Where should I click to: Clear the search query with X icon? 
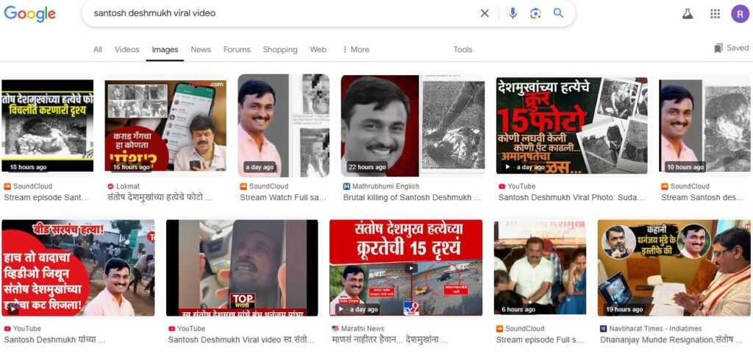tap(485, 13)
